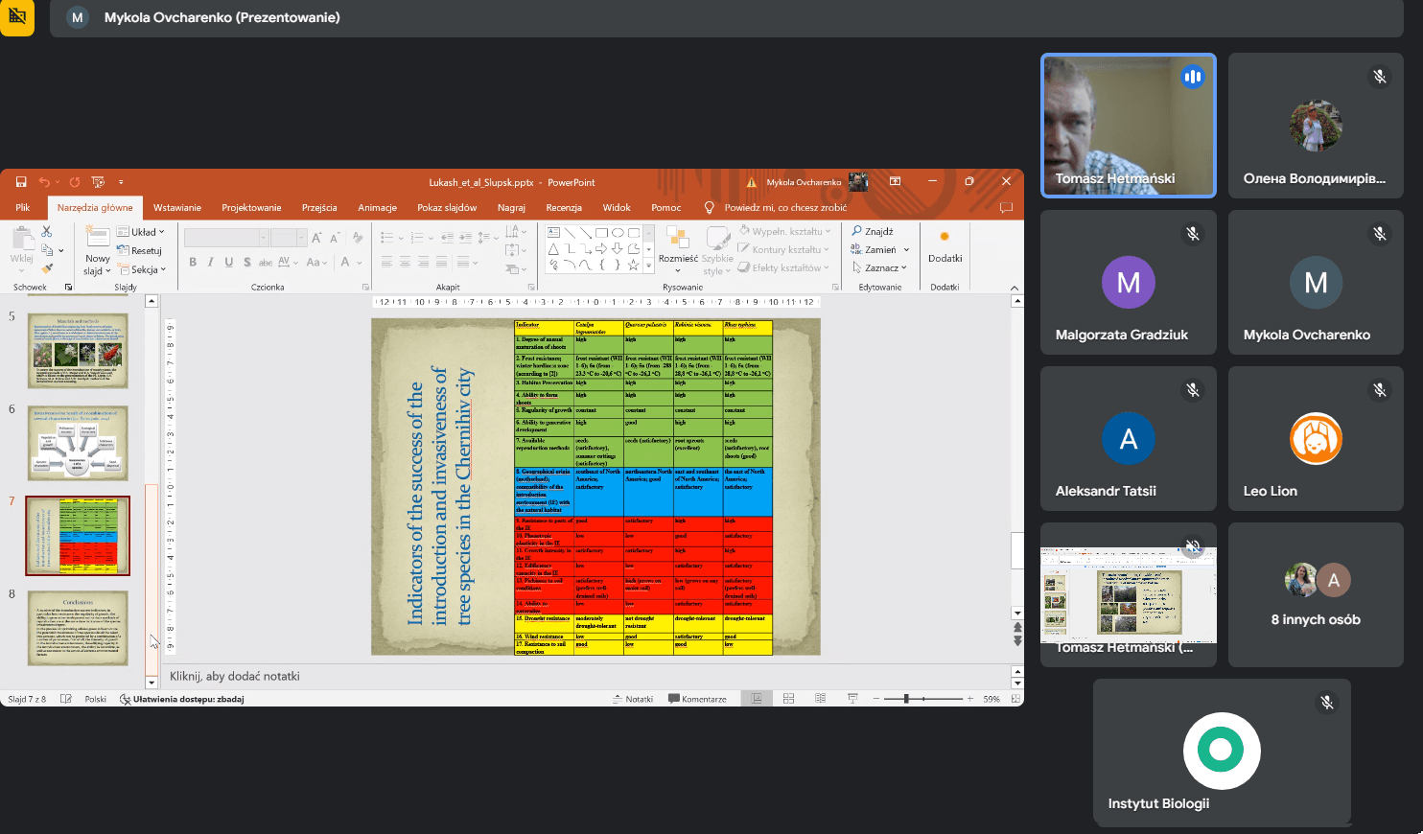
Task: Switch to the Widok tab
Action: 617,207
